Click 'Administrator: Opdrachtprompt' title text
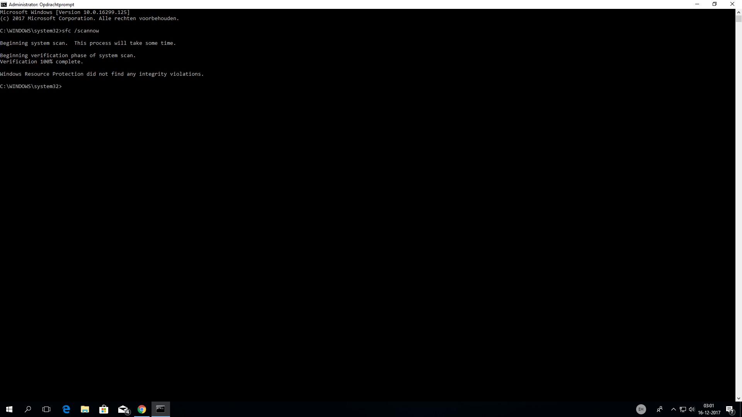The width and height of the screenshot is (742, 417). click(41, 4)
